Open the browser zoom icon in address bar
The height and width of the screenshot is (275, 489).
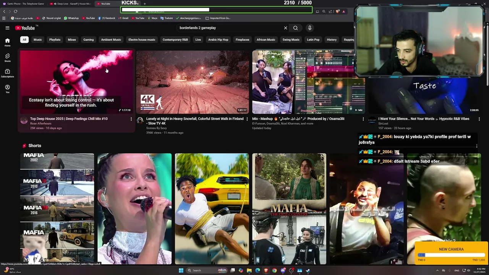point(324,11)
